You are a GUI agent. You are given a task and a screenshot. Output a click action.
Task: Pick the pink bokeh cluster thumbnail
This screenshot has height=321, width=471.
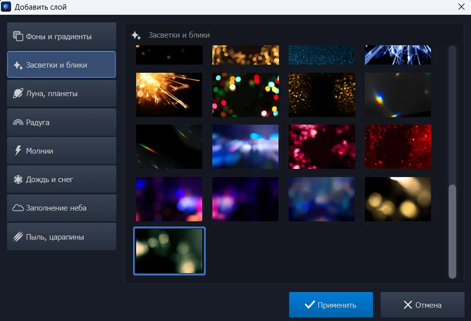pos(322,147)
